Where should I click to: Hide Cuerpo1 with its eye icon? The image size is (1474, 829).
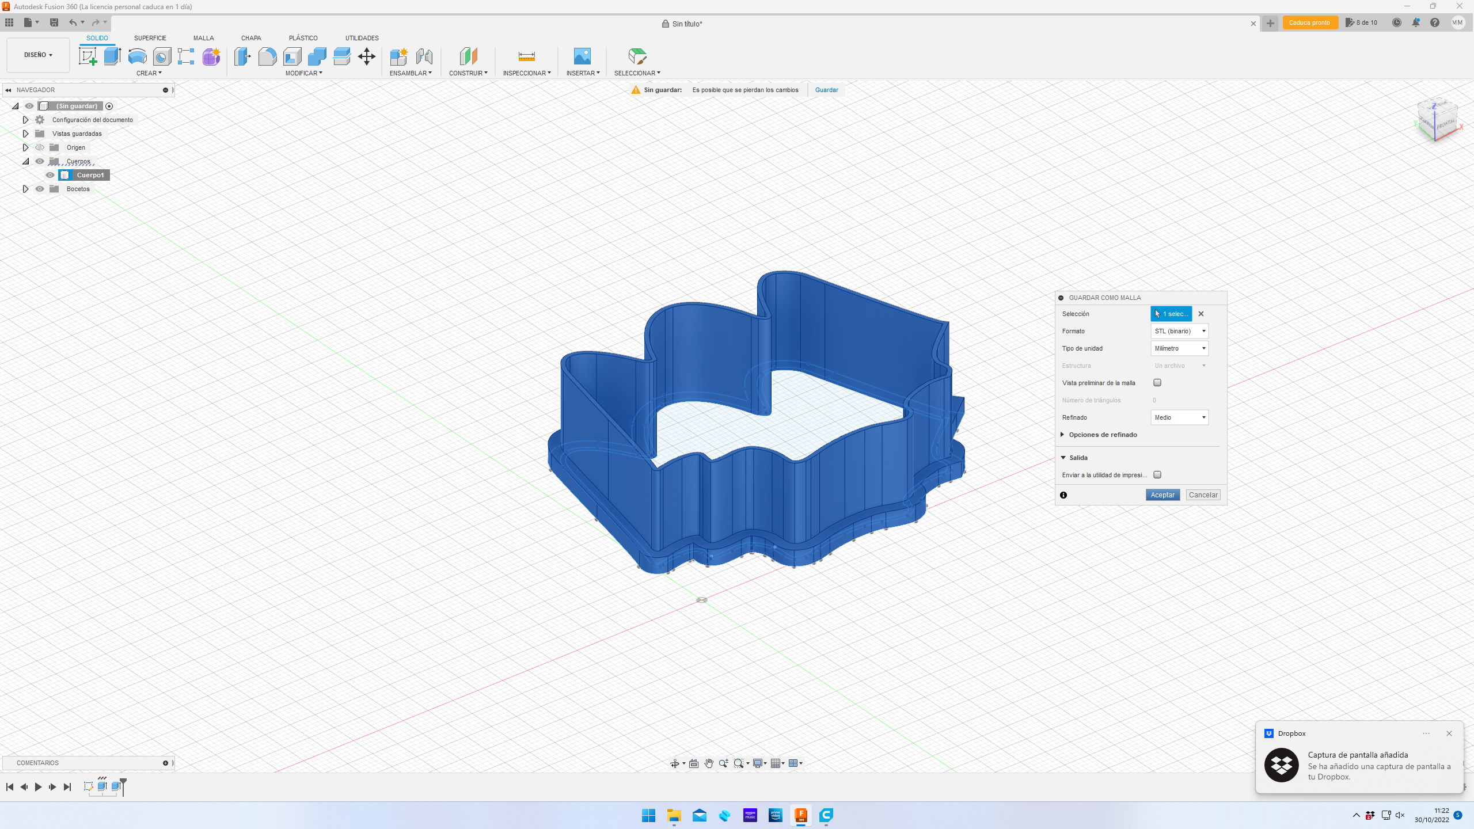(x=50, y=175)
